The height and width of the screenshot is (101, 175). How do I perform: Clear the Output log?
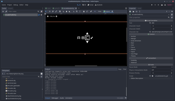[x=125, y=69]
